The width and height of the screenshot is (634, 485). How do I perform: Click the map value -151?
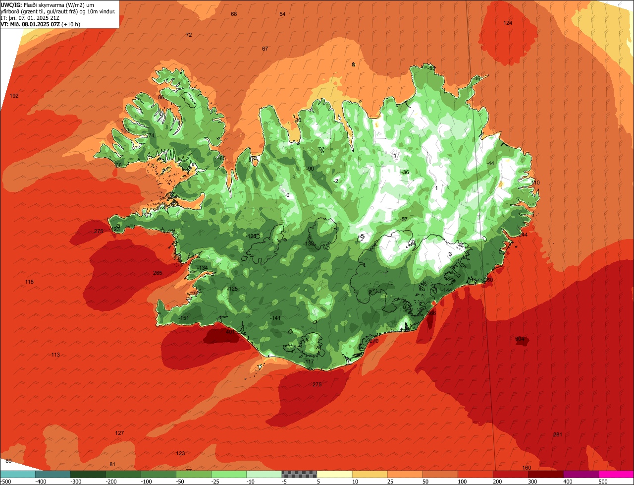click(184, 318)
